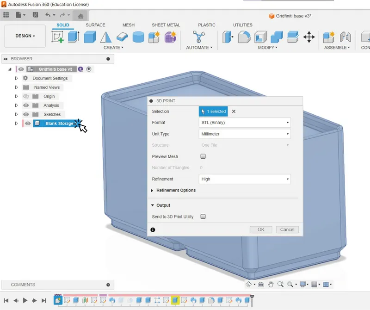Expand the Refinement Options section
Viewport: 370px width, 310px height.
coord(176,190)
